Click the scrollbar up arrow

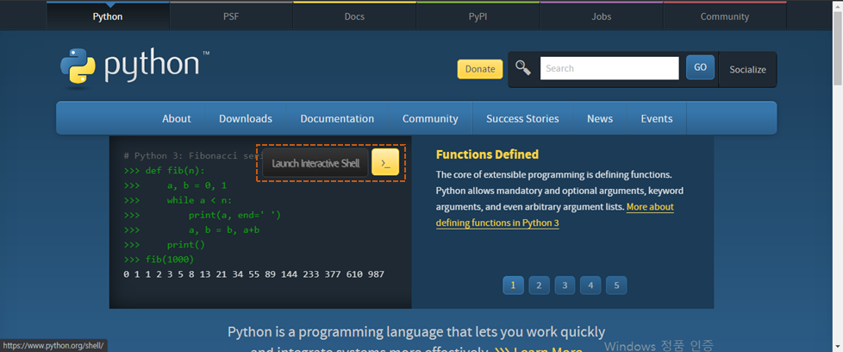[838, 4]
